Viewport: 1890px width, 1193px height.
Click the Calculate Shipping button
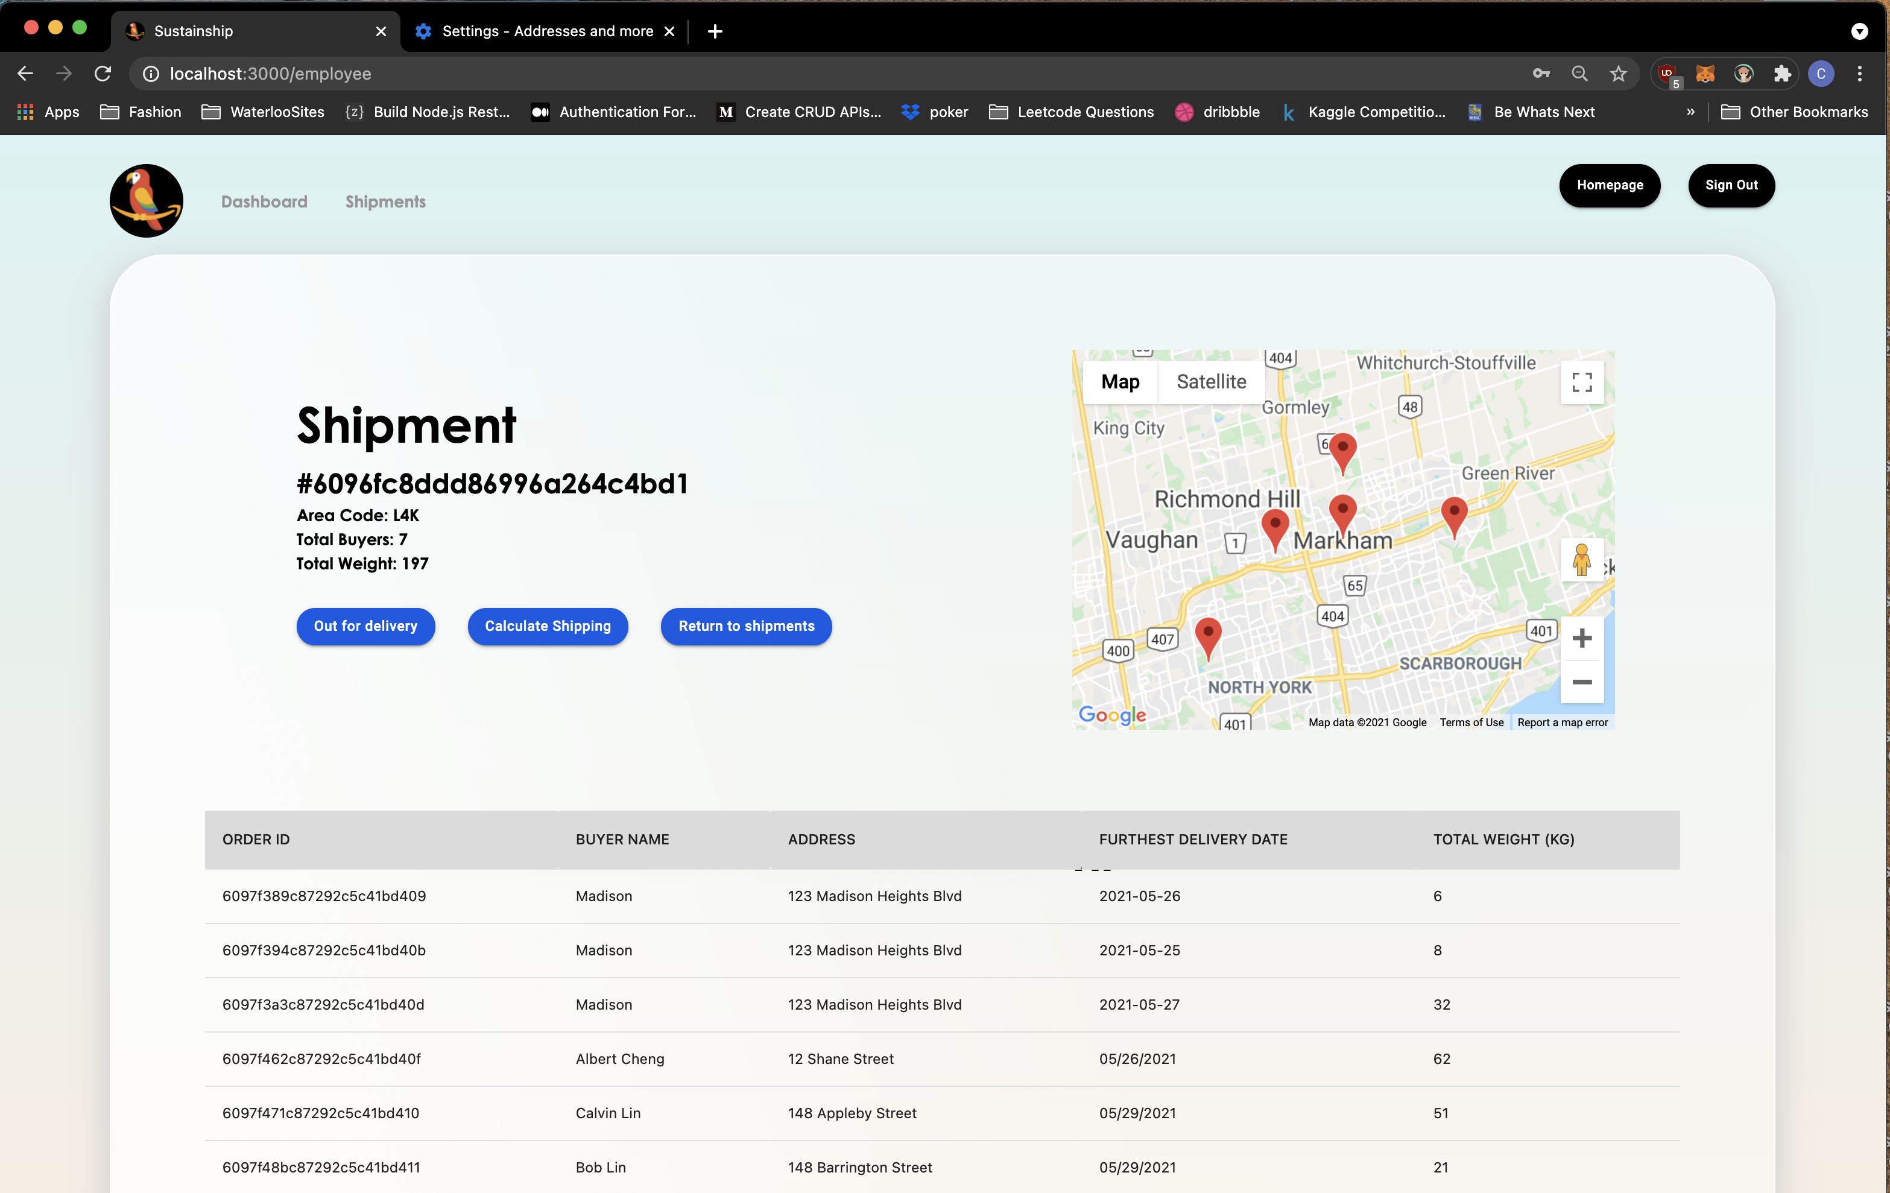(547, 626)
